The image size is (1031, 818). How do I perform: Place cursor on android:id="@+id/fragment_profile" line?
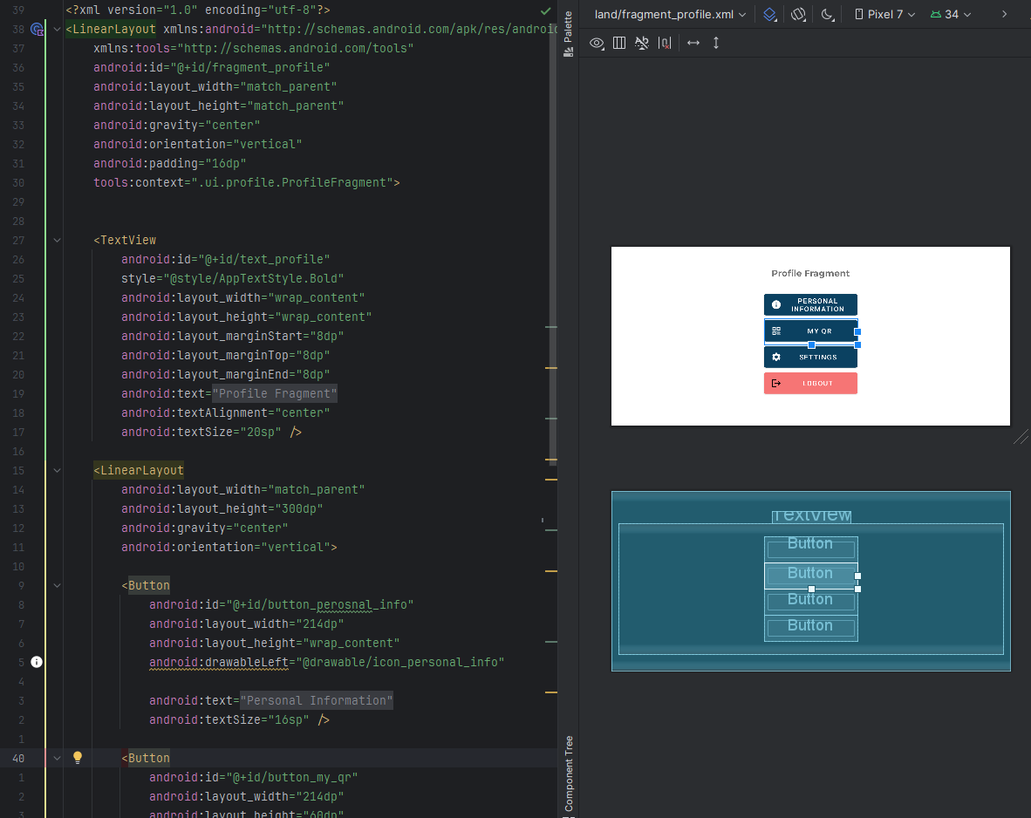(x=211, y=68)
